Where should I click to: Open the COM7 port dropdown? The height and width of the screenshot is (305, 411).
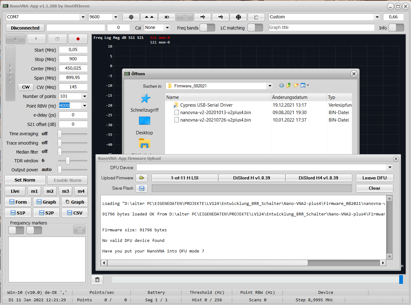[83, 17]
